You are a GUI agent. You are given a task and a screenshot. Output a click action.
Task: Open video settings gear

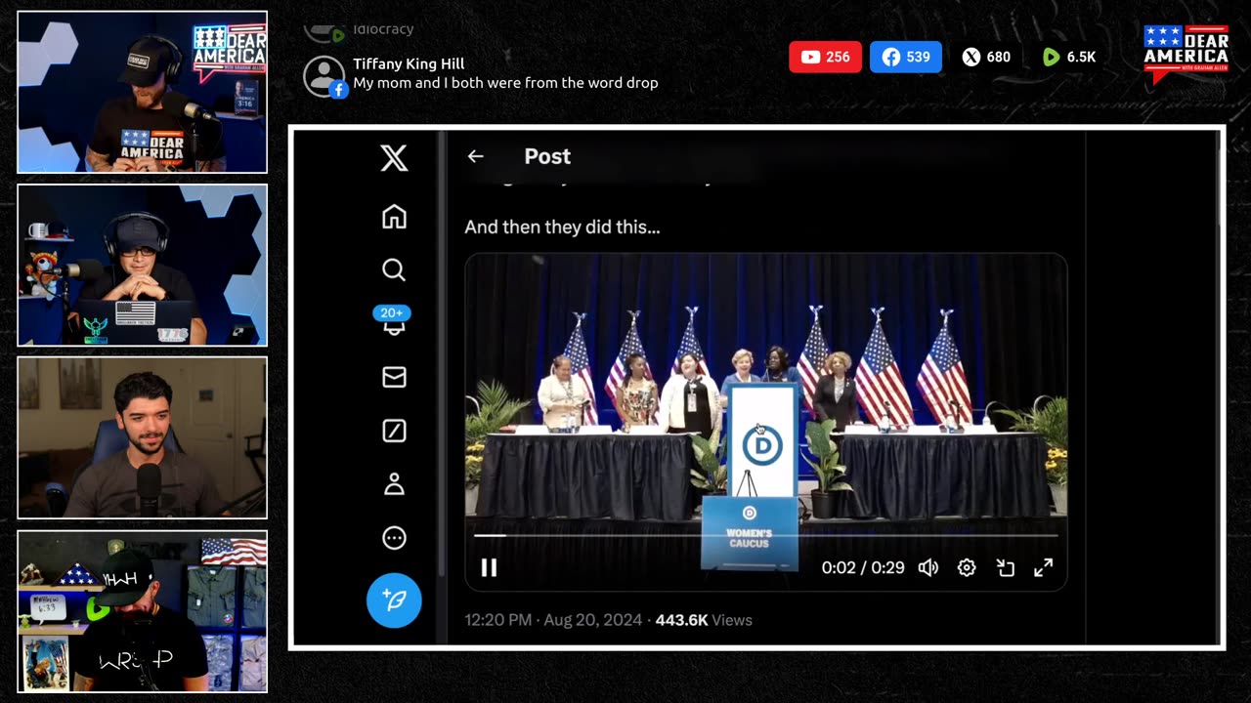pyautogui.click(x=967, y=567)
